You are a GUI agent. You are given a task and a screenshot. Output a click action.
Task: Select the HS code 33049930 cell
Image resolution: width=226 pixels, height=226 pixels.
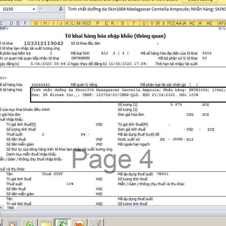click(x=41, y=85)
